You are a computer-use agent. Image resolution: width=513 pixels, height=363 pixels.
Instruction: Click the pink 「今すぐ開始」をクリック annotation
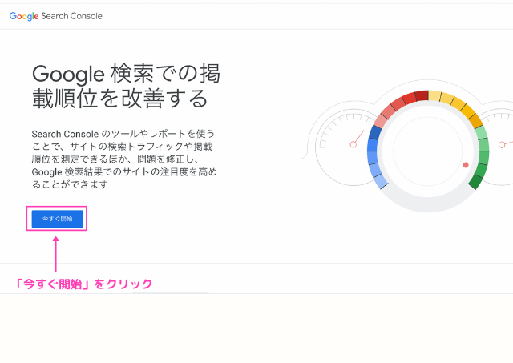coord(84,284)
